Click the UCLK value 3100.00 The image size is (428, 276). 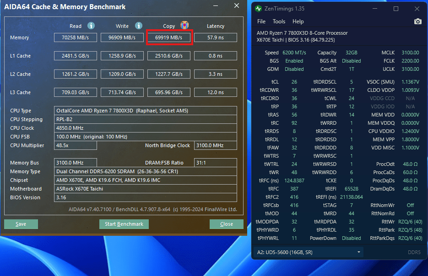point(410,69)
